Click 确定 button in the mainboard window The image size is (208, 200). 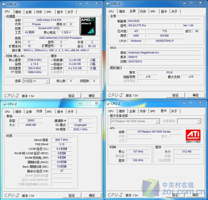point(196,95)
